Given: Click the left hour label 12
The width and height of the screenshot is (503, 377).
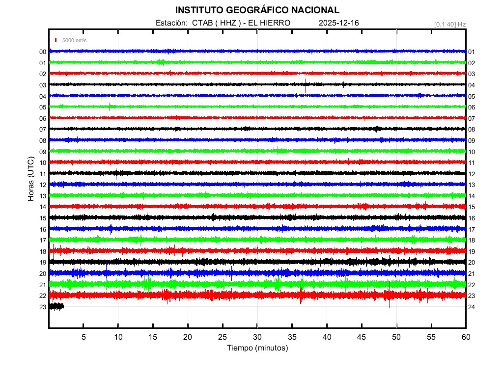Looking at the screenshot, I should pyautogui.click(x=43, y=185).
